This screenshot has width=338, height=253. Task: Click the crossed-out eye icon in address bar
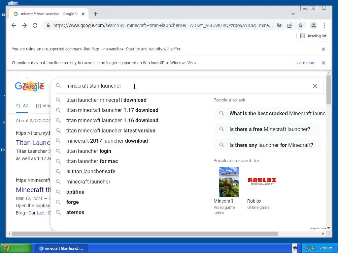(x=279, y=25)
